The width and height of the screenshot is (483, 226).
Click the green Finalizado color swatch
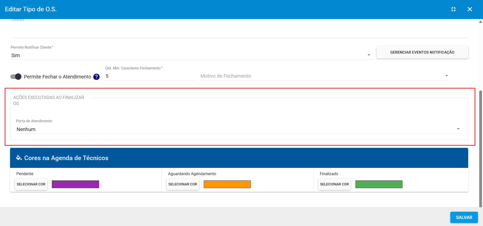coord(379,184)
